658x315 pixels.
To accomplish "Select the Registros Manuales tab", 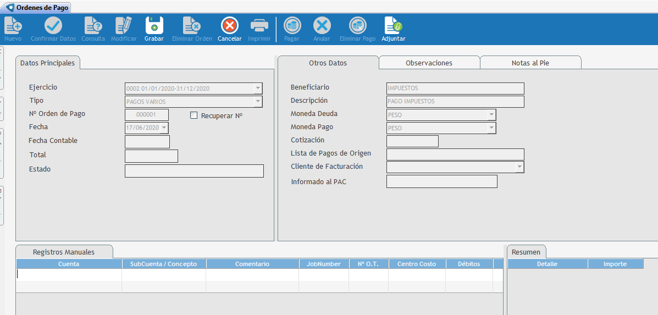I will pyautogui.click(x=64, y=252).
